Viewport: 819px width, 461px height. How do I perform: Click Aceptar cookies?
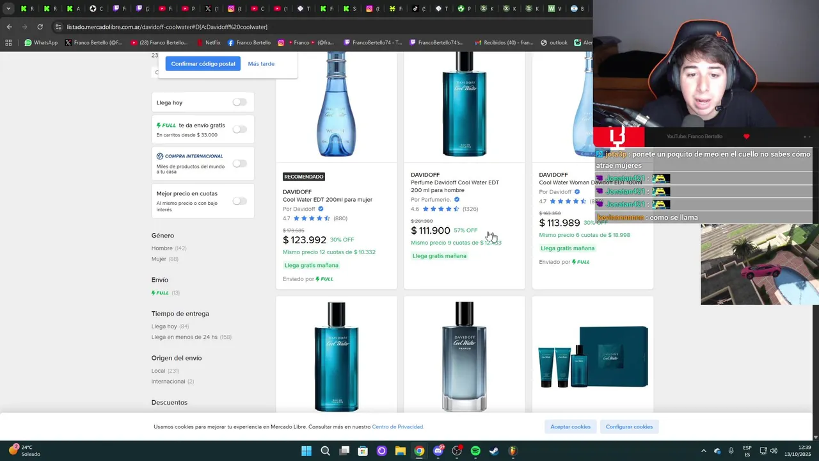[571, 426]
